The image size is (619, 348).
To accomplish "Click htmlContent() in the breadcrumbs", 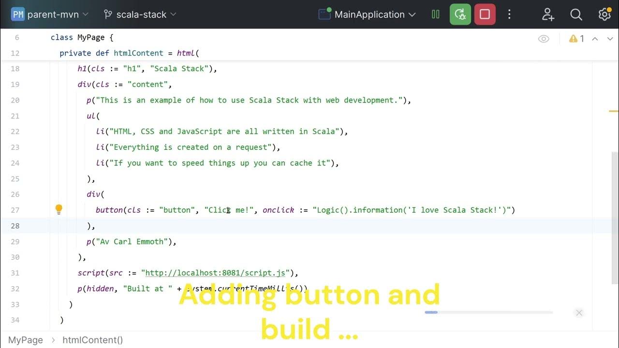I will point(93,340).
